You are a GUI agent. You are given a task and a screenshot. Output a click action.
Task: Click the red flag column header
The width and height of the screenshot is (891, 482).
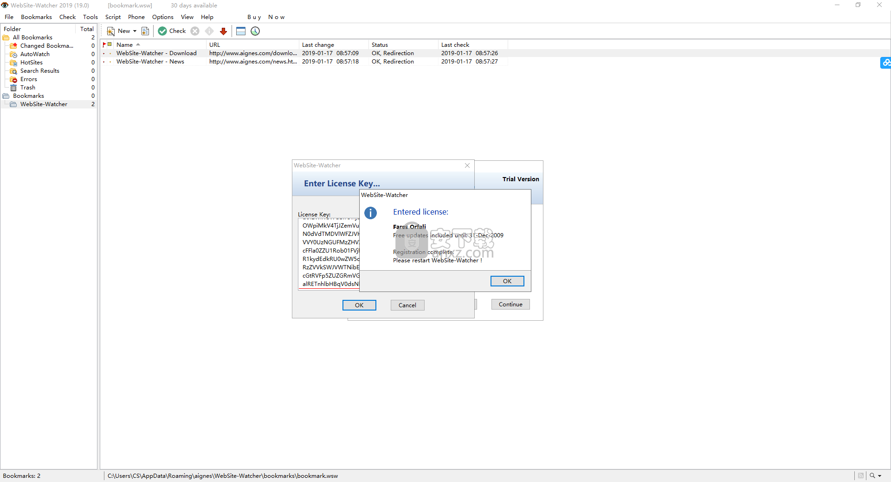pyautogui.click(x=104, y=44)
